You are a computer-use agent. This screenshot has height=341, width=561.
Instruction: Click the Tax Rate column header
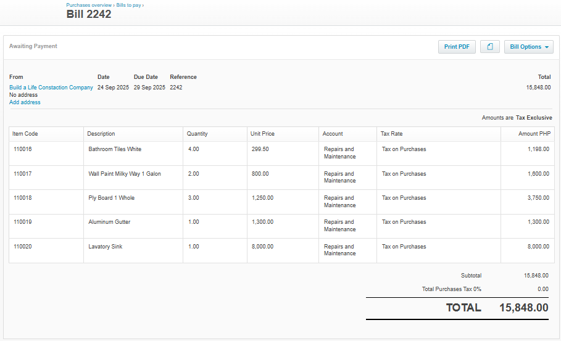pos(391,134)
